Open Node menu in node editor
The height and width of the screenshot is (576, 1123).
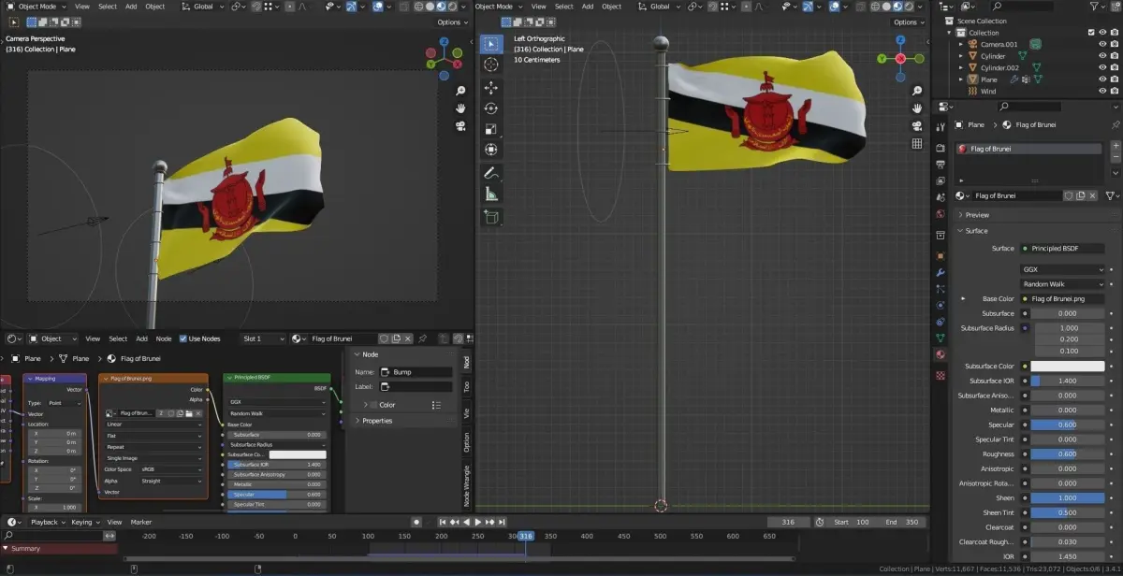[164, 338]
